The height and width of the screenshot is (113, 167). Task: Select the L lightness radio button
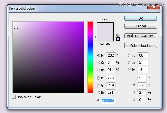pos(129,55)
